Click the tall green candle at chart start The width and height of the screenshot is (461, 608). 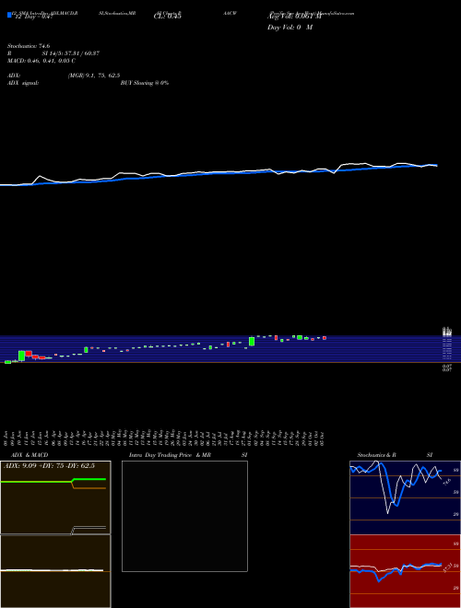(x=21, y=356)
